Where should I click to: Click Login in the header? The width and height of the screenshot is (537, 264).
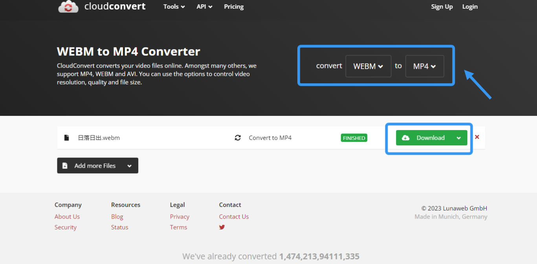pos(470,7)
